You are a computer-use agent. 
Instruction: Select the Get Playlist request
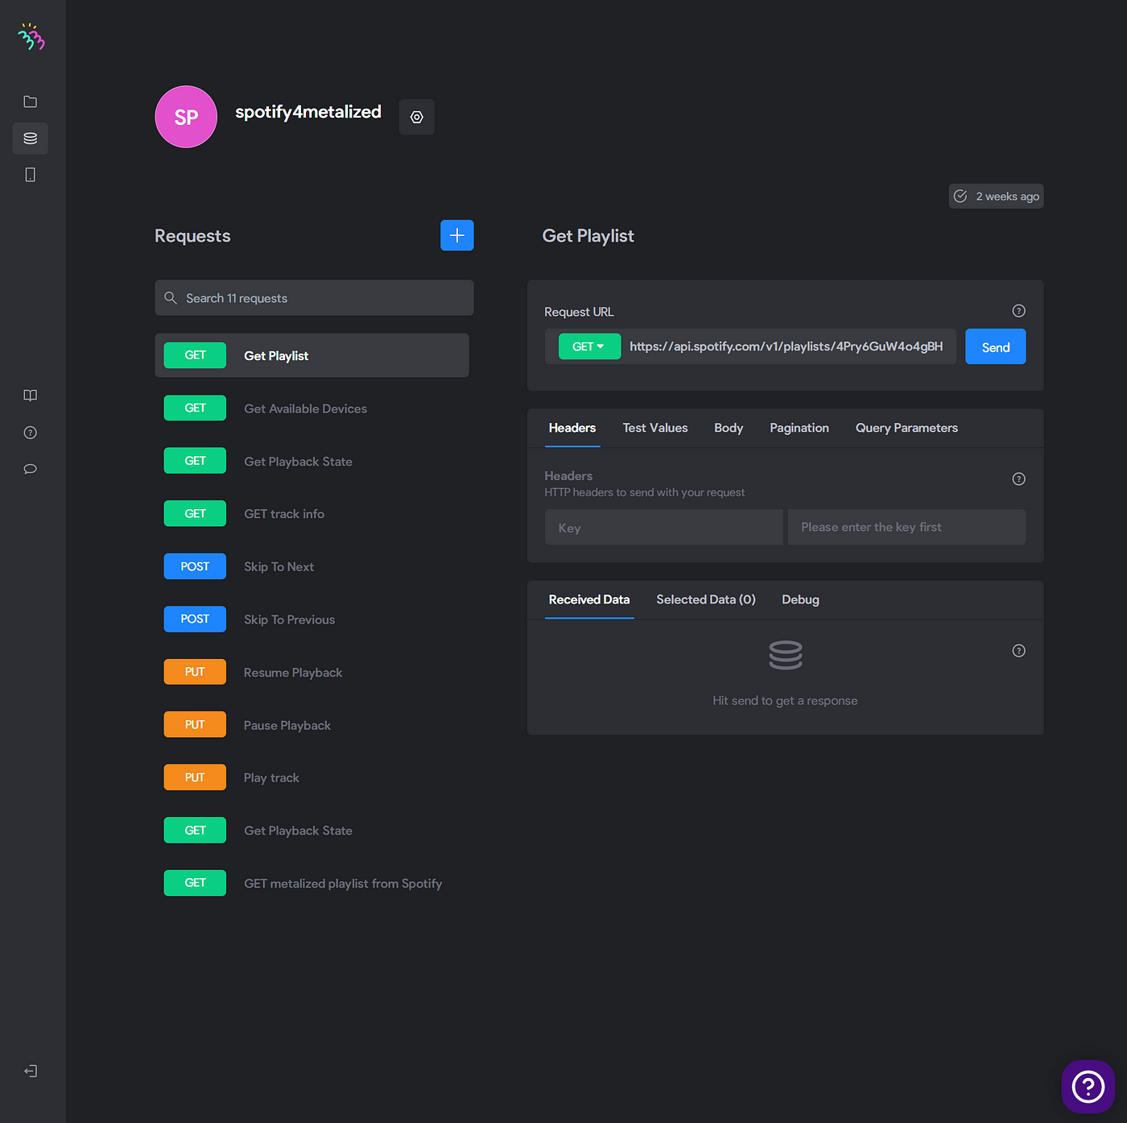pyautogui.click(x=312, y=355)
